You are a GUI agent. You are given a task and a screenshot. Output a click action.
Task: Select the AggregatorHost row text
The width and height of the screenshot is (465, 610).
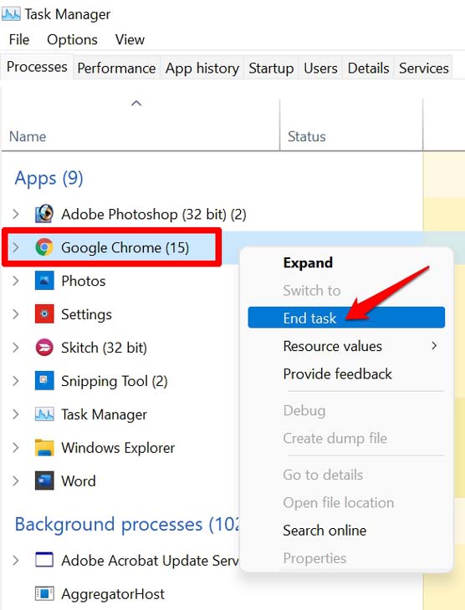[113, 594]
